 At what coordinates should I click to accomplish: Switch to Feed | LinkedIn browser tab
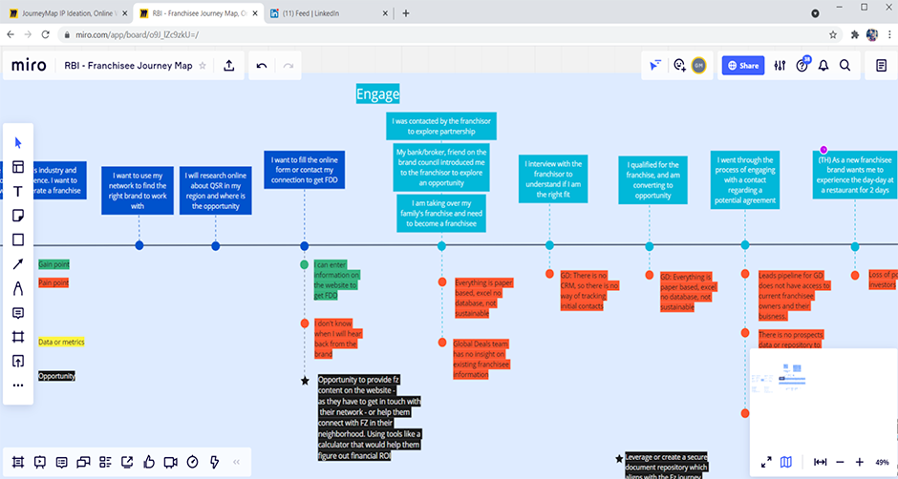click(x=328, y=13)
